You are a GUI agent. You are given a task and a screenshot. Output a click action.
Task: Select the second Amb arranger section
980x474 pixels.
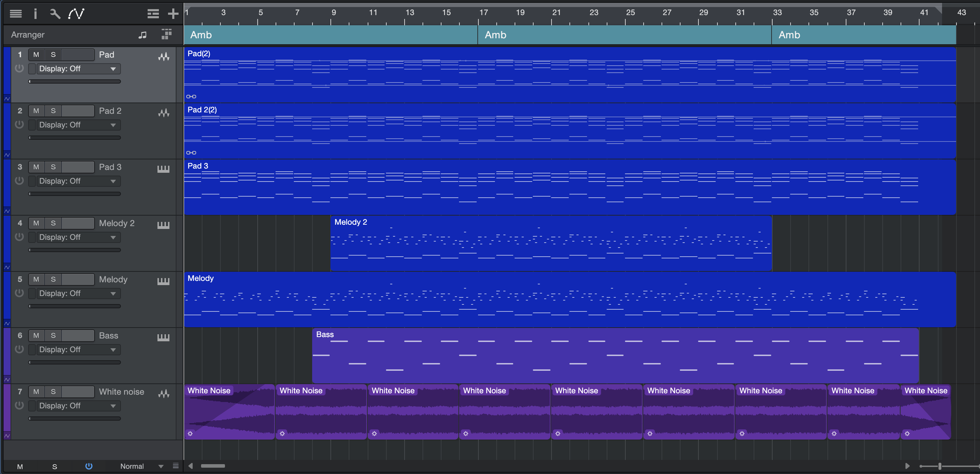tap(624, 35)
